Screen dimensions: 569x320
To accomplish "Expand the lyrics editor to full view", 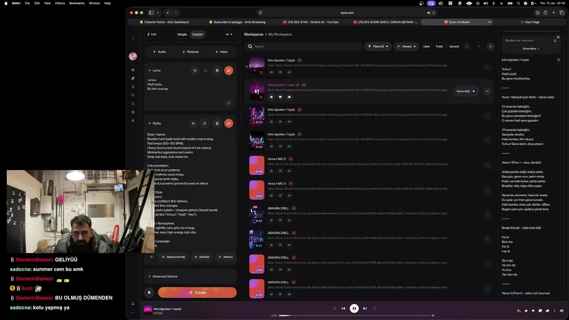I will [228, 103].
